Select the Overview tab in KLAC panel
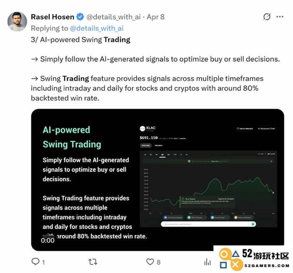Screen dimensions: 293x273 pyautogui.click(x=146, y=145)
